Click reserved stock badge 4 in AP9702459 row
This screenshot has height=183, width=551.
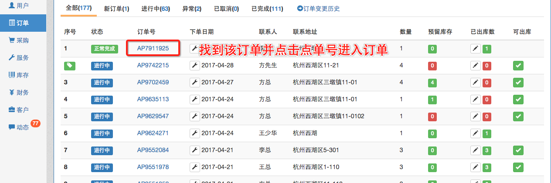coord(432,83)
